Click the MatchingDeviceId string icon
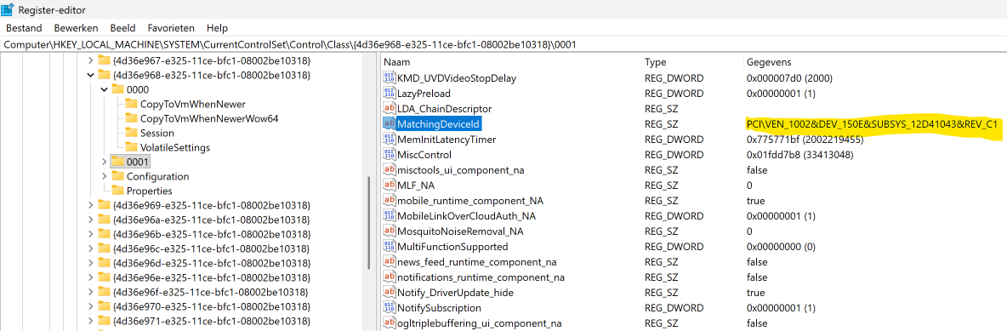This screenshot has width=1007, height=331. [390, 123]
